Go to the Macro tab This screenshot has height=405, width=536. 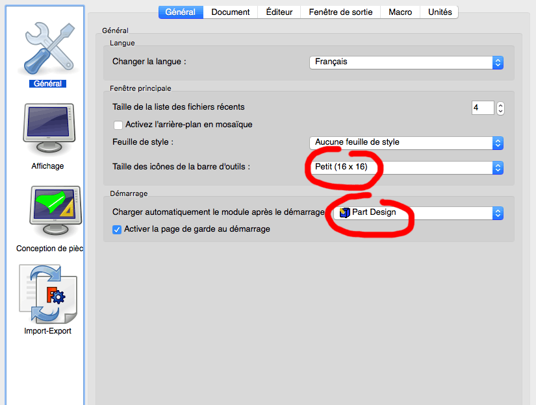[x=400, y=12]
